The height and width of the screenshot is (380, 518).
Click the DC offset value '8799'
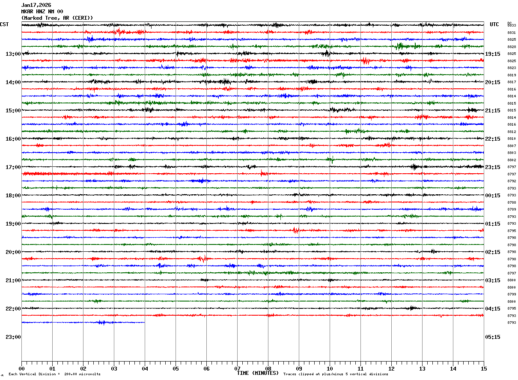click(512, 294)
